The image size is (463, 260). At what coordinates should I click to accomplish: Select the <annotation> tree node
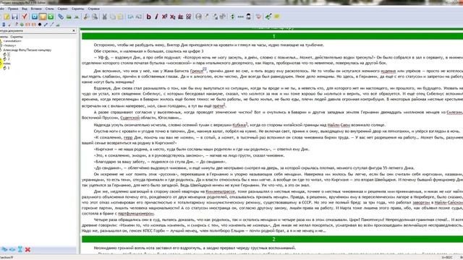(x=12, y=41)
